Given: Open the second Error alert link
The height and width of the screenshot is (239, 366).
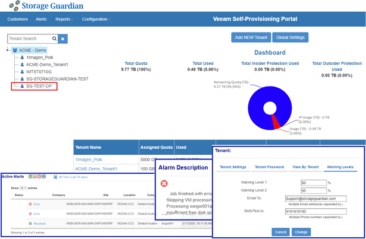Looking at the screenshot, I should pyautogui.click(x=37, y=214).
